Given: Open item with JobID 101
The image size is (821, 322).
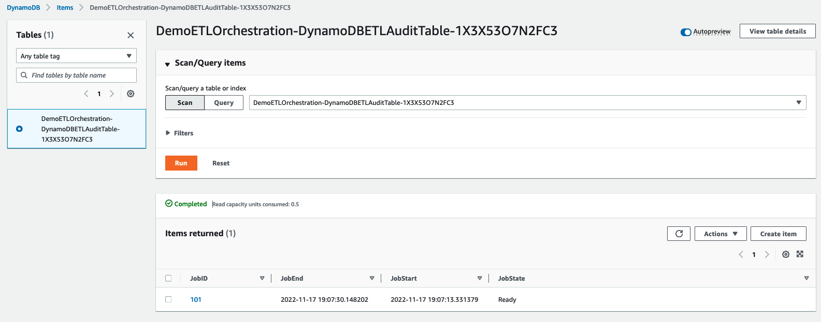Looking at the screenshot, I should [196, 299].
